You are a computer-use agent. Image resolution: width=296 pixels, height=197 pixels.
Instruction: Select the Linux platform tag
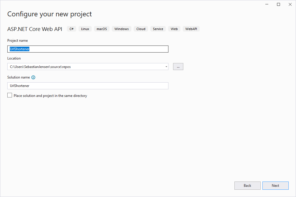(85, 29)
